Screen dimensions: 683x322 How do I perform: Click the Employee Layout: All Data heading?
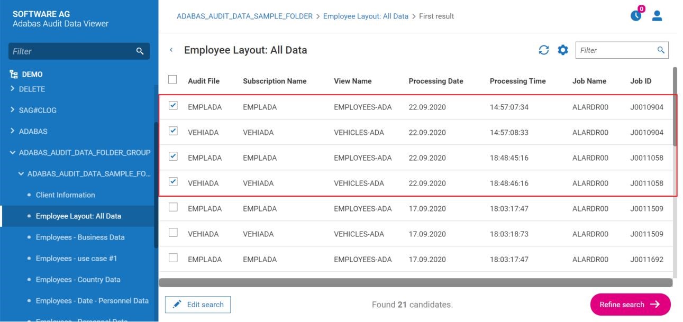pyautogui.click(x=245, y=50)
